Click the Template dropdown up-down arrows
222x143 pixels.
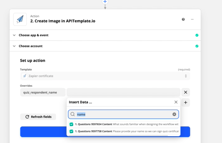click(x=186, y=76)
